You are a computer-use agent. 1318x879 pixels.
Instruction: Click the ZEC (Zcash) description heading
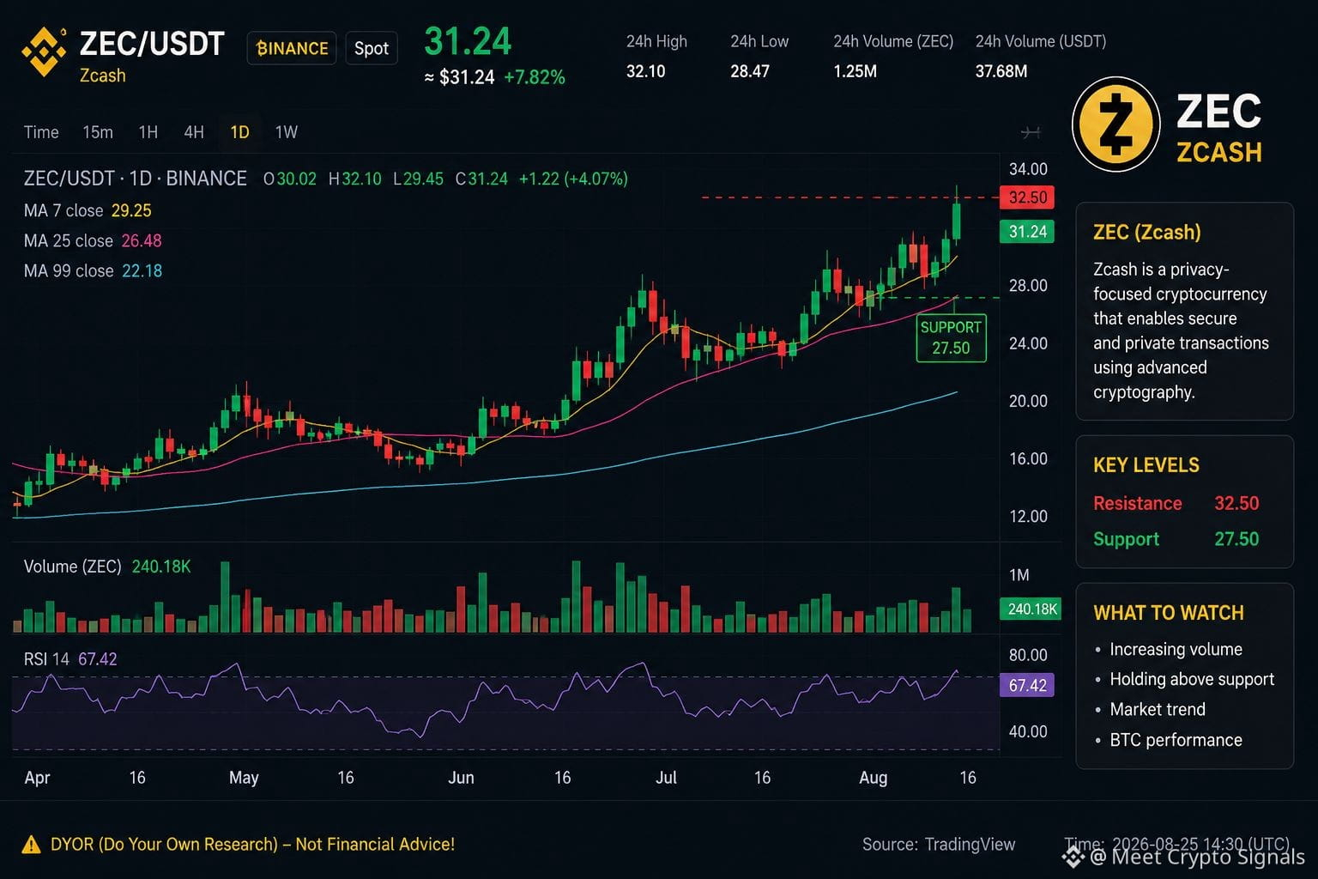(x=1147, y=232)
